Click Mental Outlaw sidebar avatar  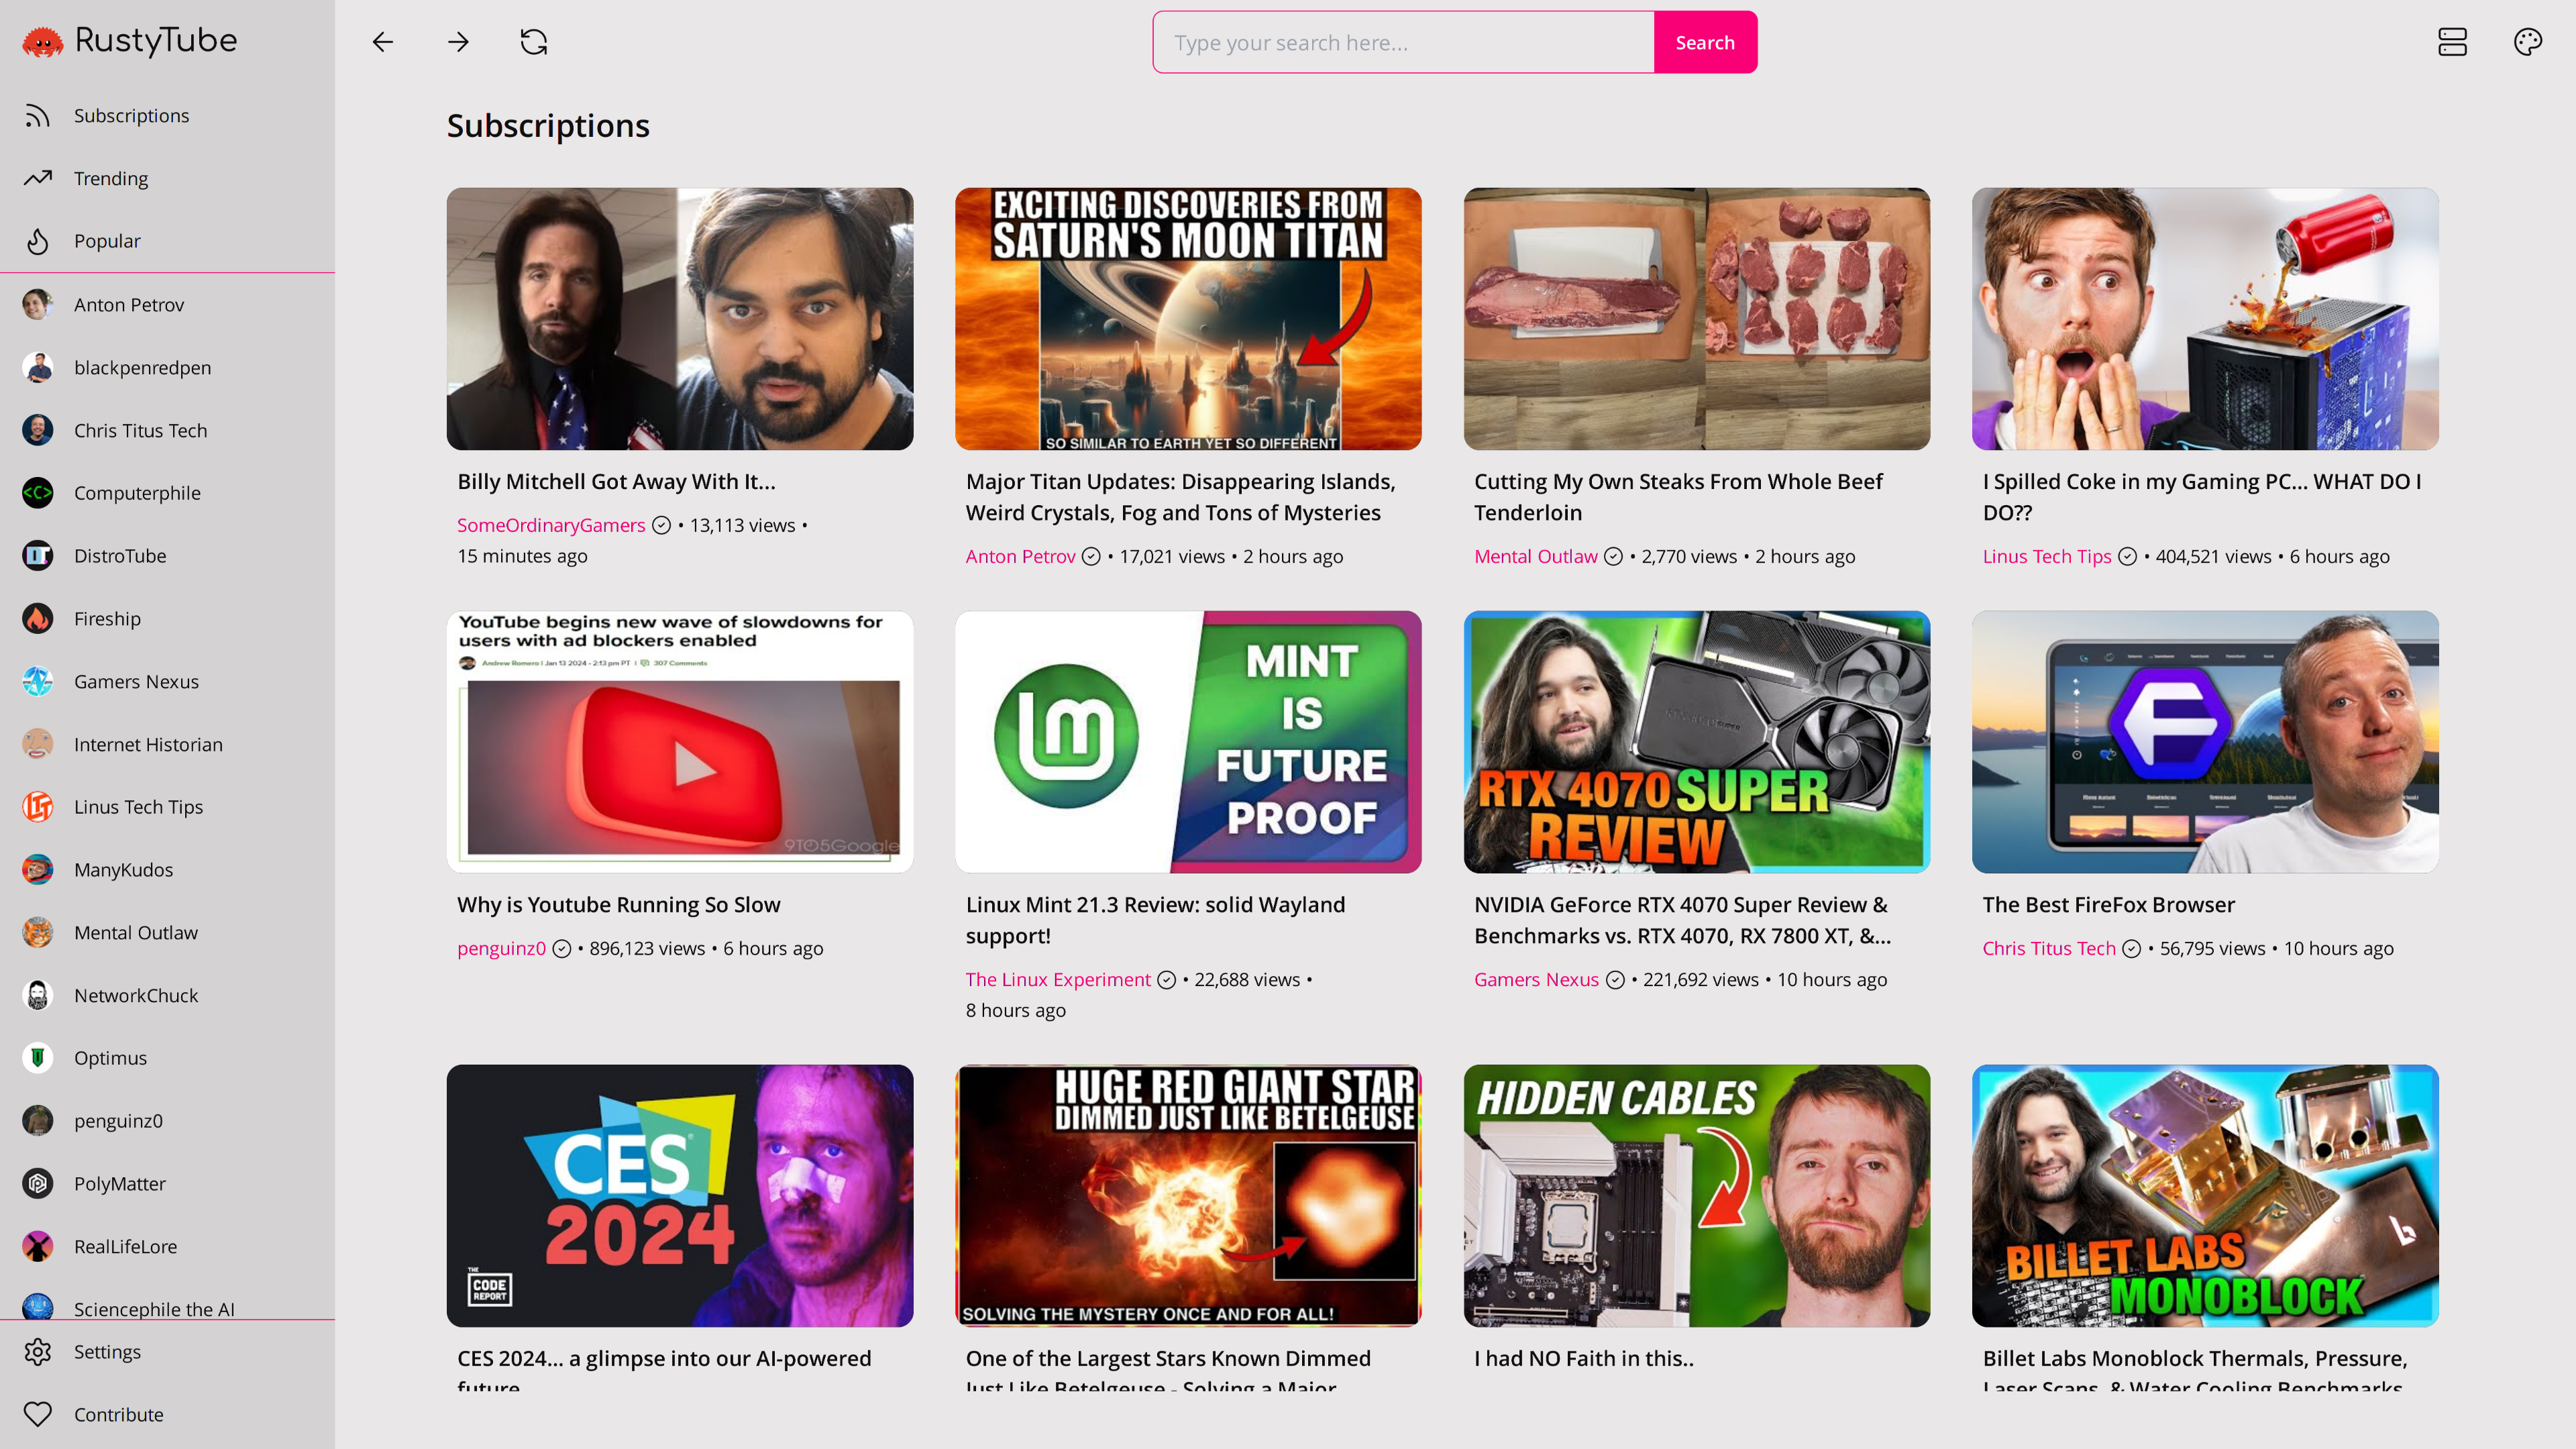pyautogui.click(x=38, y=933)
